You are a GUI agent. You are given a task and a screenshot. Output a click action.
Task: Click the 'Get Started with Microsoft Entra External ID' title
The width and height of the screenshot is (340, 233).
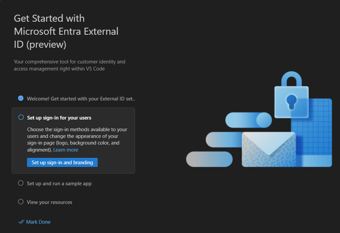coord(66,31)
